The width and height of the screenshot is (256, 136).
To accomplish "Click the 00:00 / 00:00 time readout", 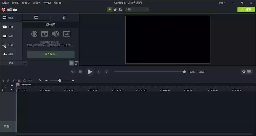I will (x=197, y=72).
